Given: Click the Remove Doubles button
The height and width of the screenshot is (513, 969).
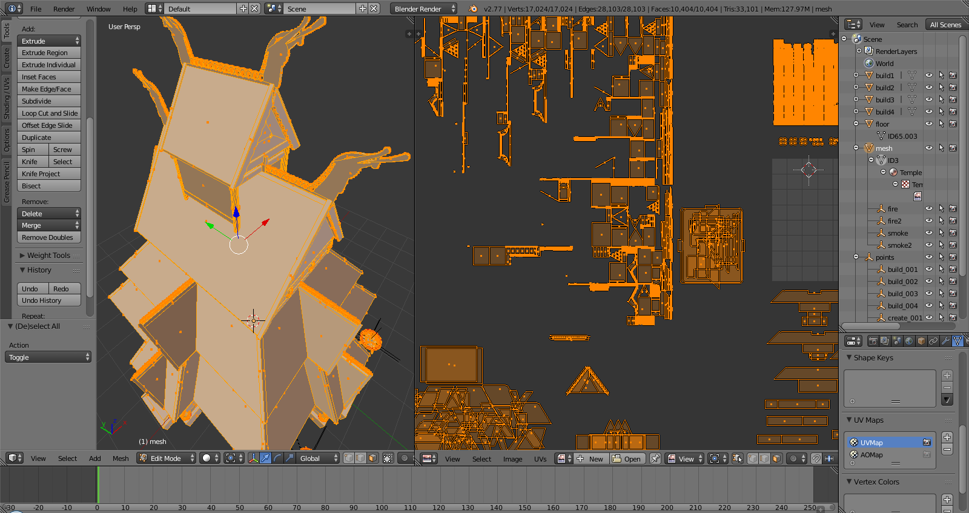Looking at the screenshot, I should (x=48, y=237).
